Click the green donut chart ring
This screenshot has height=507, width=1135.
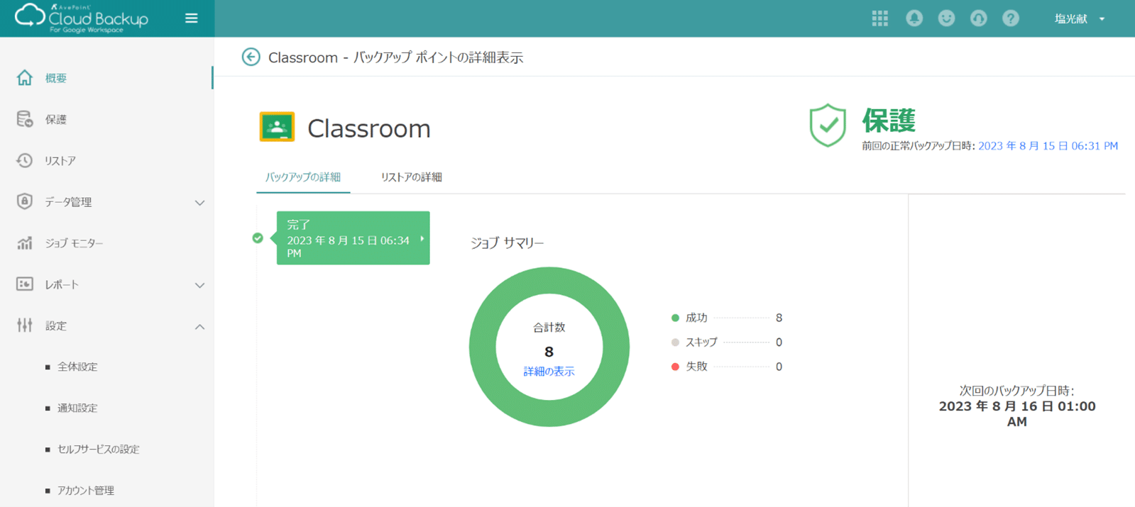pyautogui.click(x=483, y=347)
